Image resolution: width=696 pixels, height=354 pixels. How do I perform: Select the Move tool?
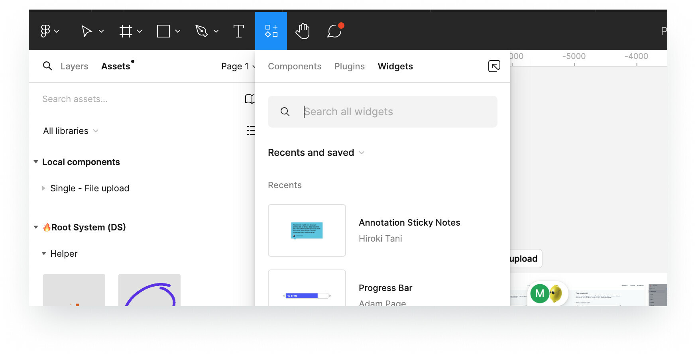point(87,31)
